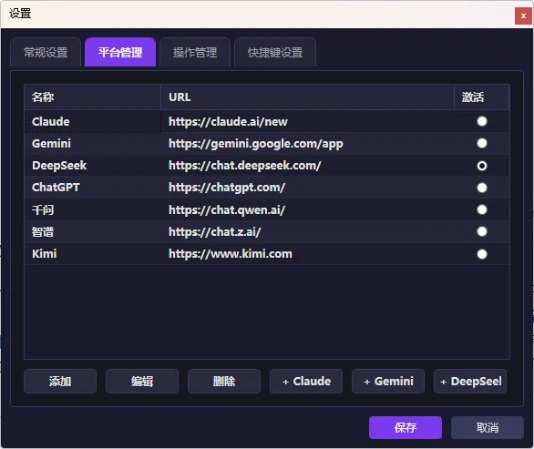This screenshot has height=449, width=534.
Task: Select the Kimi name cell
Action: [x=93, y=254]
